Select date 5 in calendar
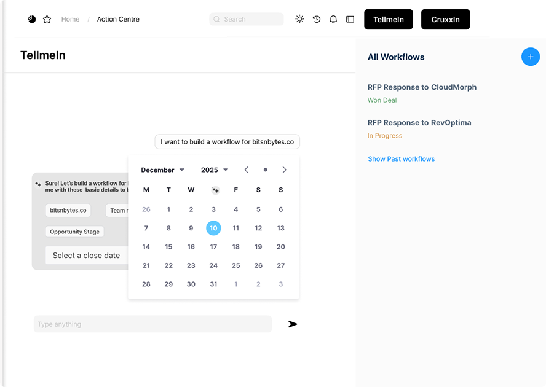Screen dimensions: 546x387 click(258, 209)
